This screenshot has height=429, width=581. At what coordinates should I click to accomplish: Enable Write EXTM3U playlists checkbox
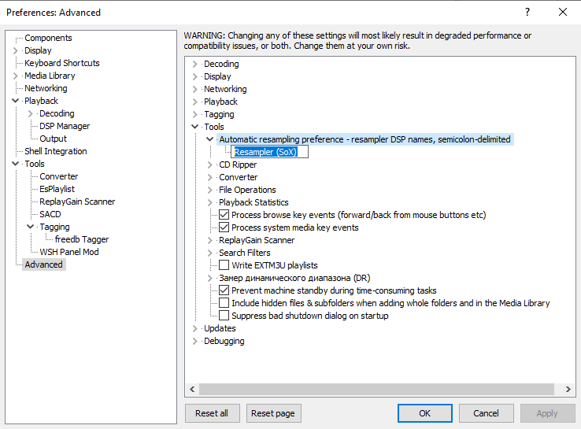tap(224, 265)
